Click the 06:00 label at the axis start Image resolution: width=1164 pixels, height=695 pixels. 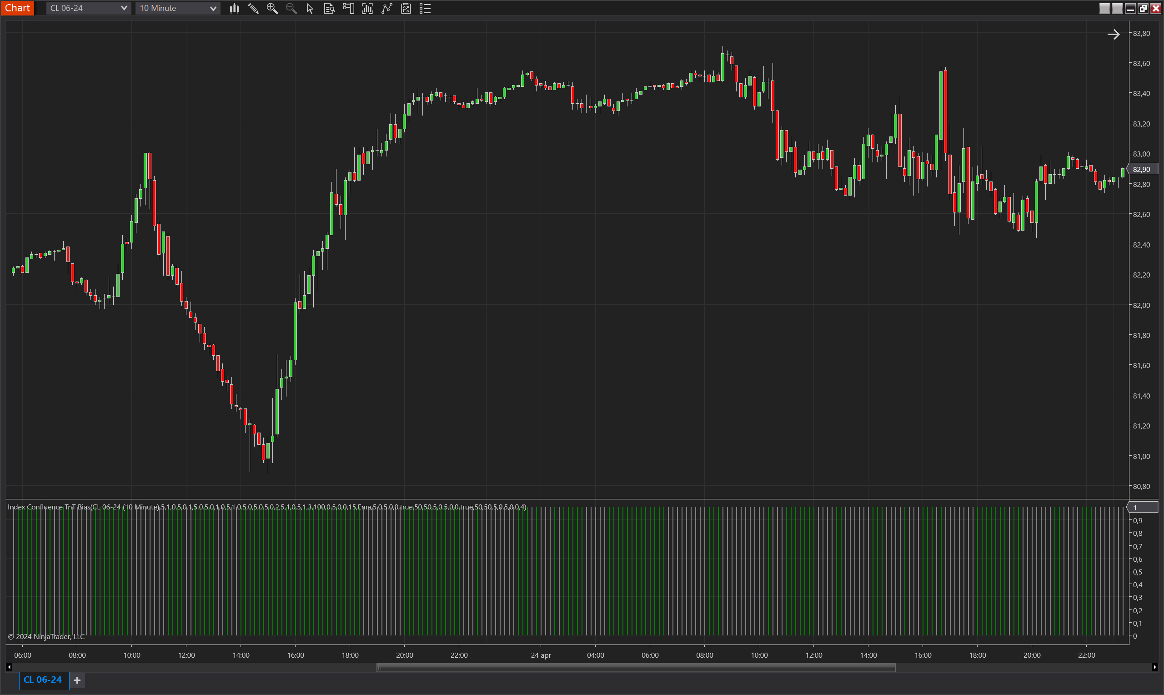click(22, 655)
